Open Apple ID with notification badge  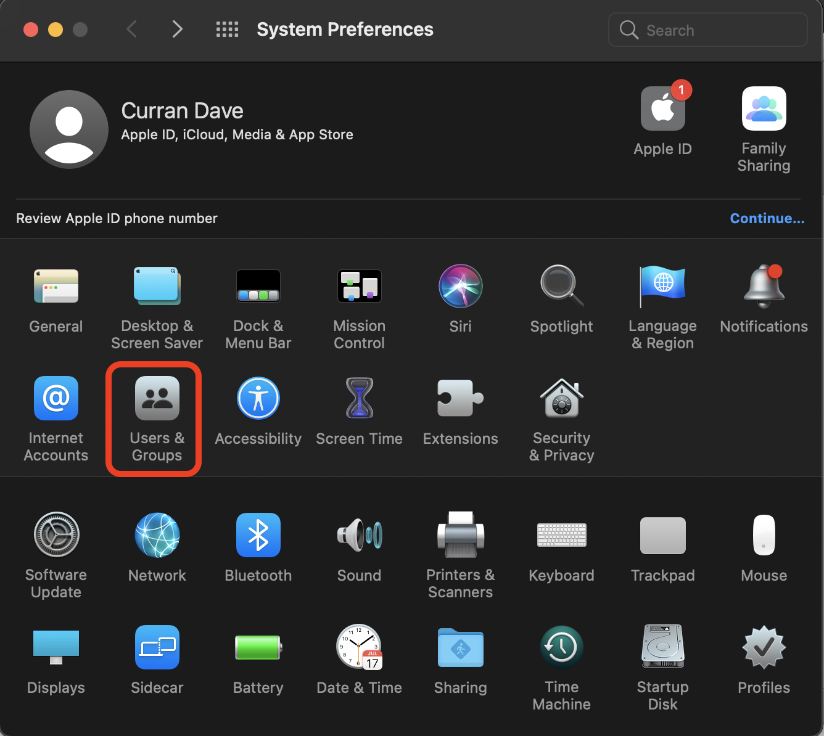[662, 109]
